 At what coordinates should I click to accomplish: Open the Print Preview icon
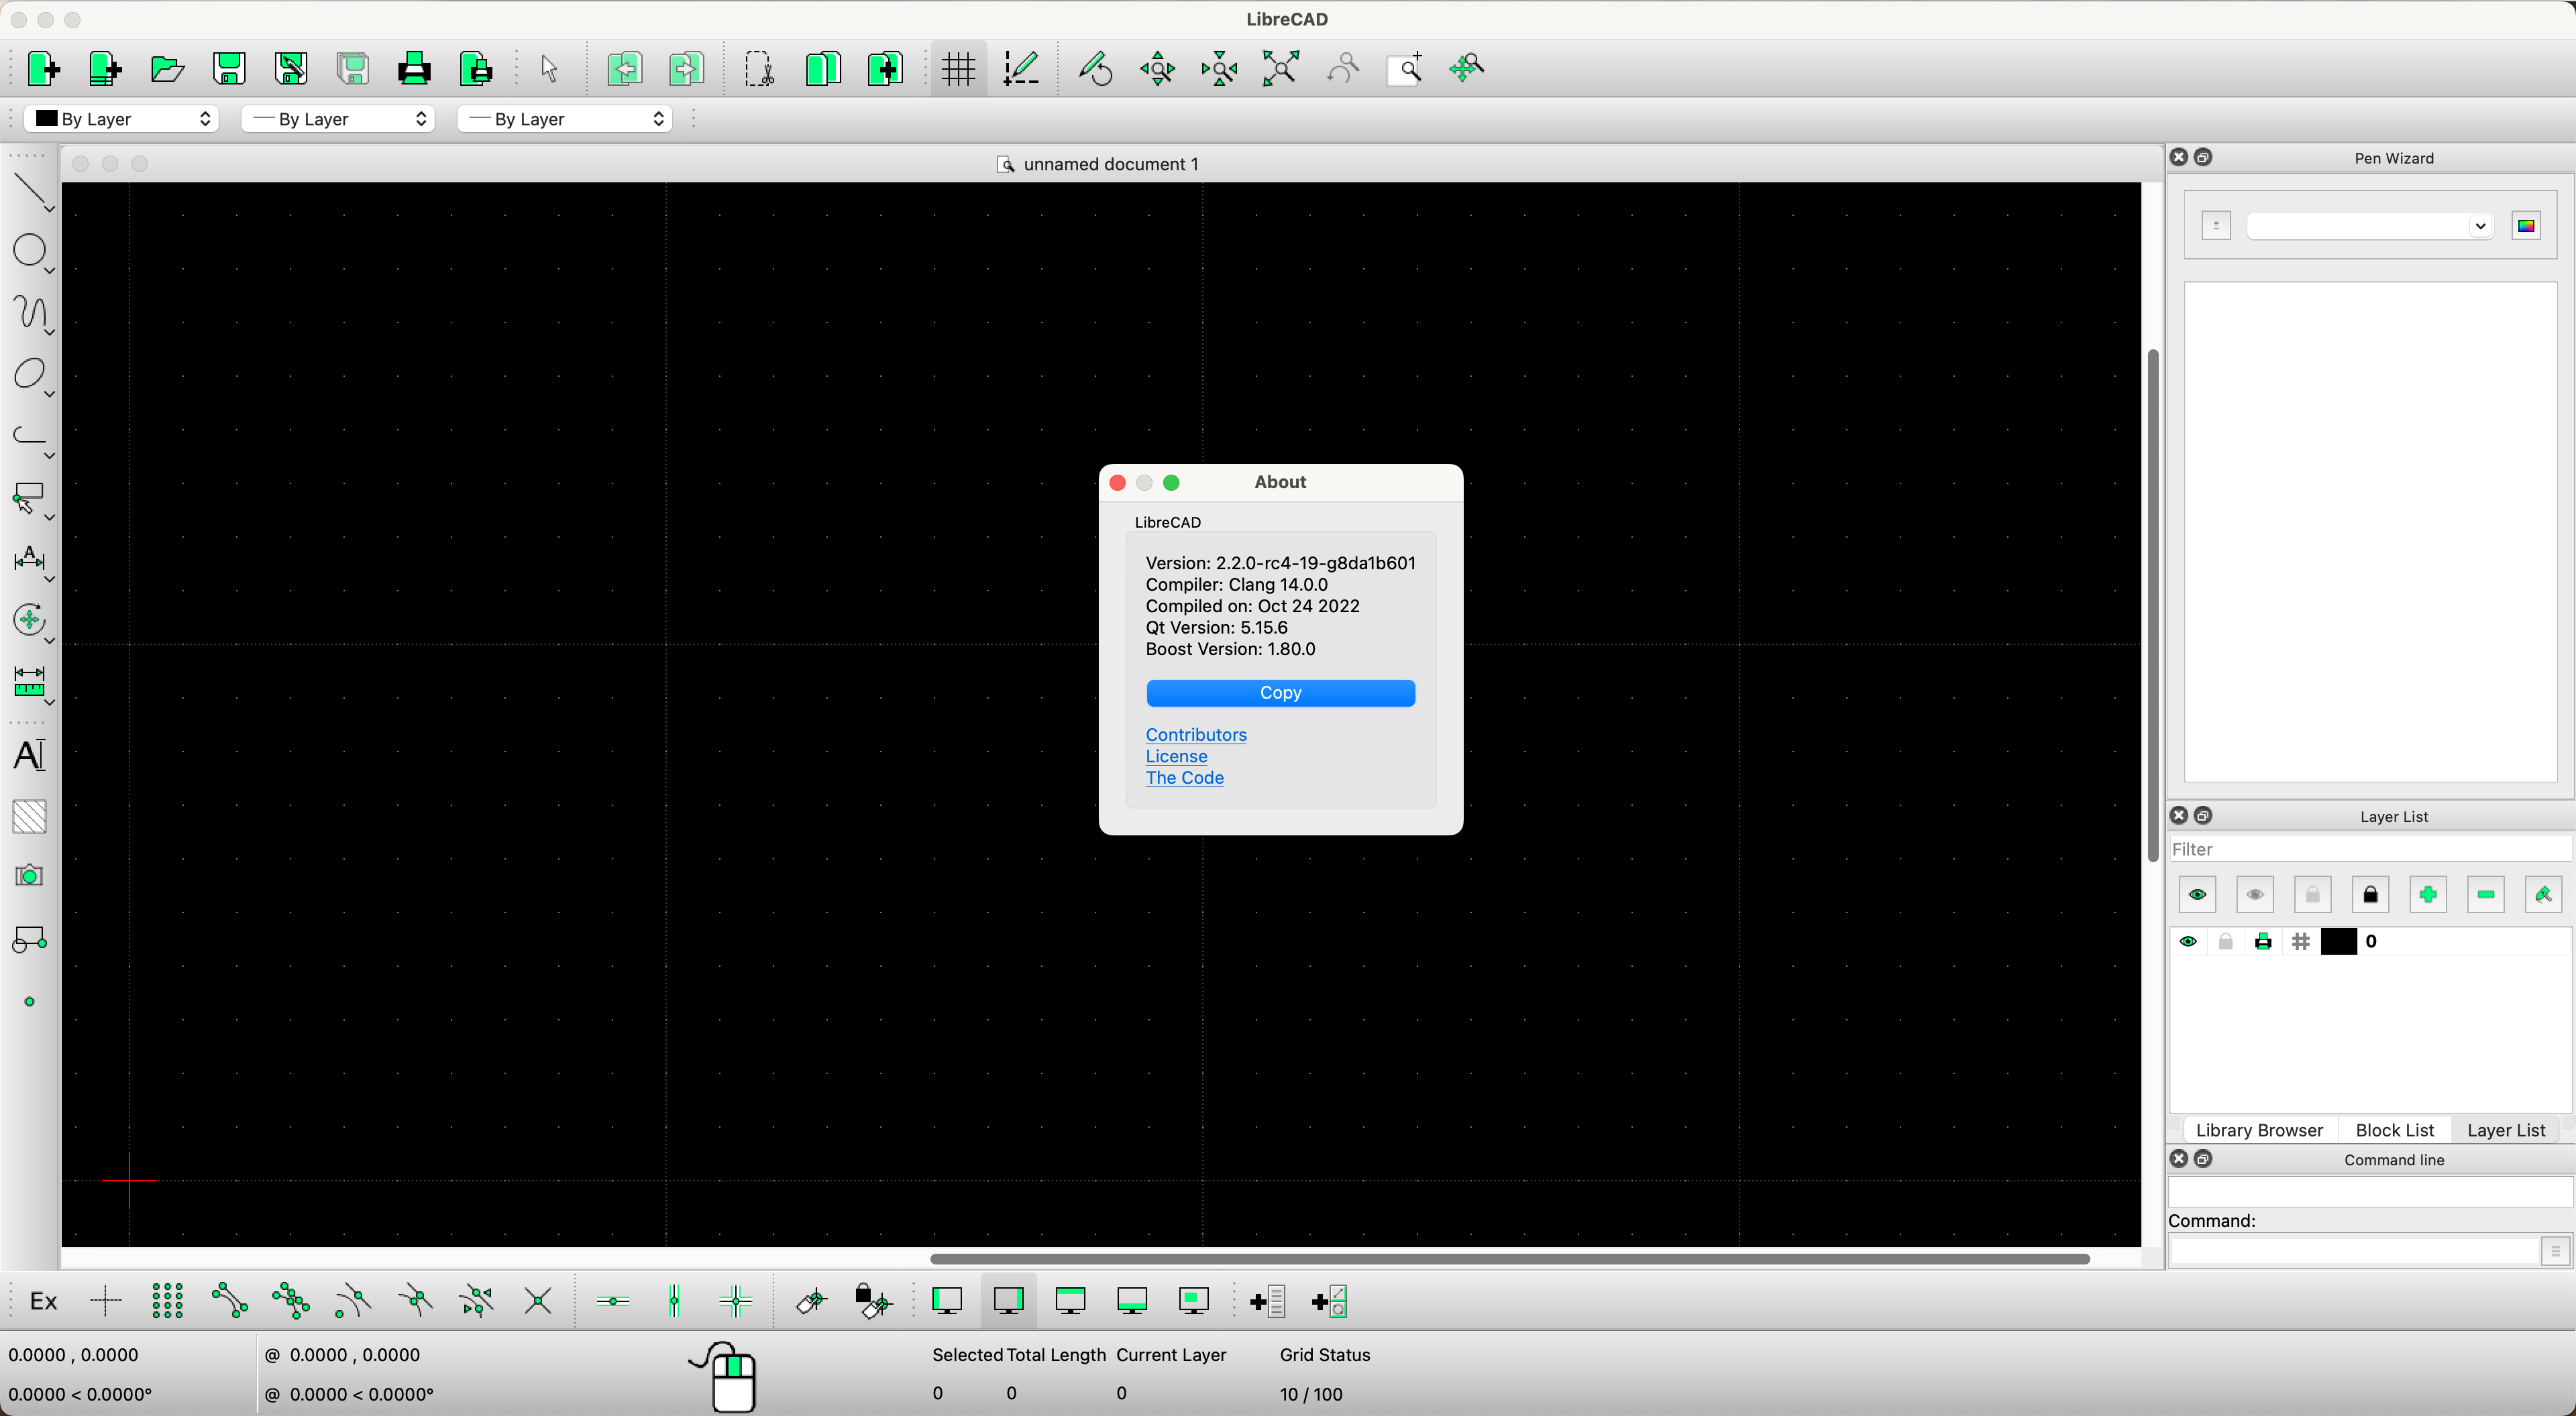point(475,68)
